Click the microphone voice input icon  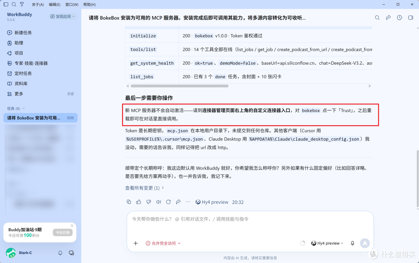tap(352, 243)
